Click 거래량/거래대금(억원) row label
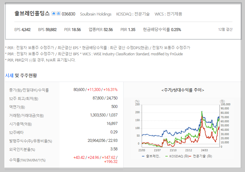 [26, 116]
